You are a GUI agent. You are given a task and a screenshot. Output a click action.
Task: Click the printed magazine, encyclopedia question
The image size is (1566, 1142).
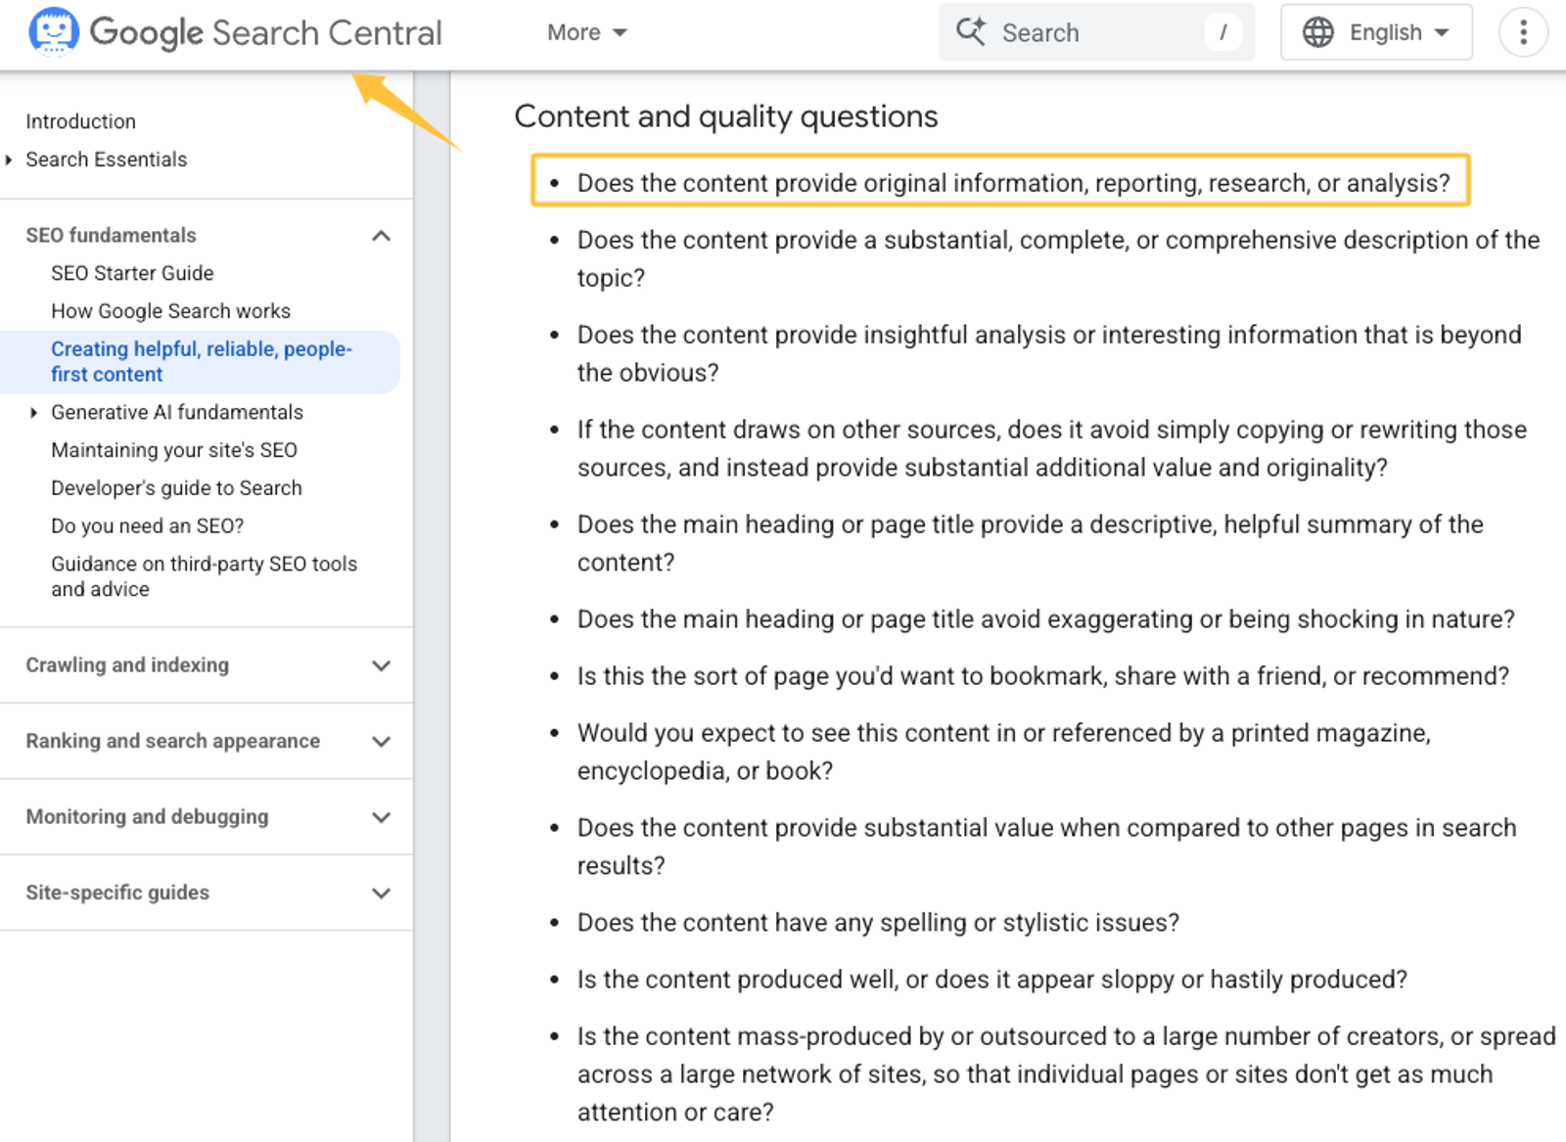pyautogui.click(x=1004, y=752)
